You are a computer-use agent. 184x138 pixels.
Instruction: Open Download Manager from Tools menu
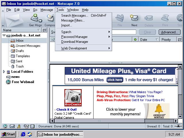click(x=84, y=42)
